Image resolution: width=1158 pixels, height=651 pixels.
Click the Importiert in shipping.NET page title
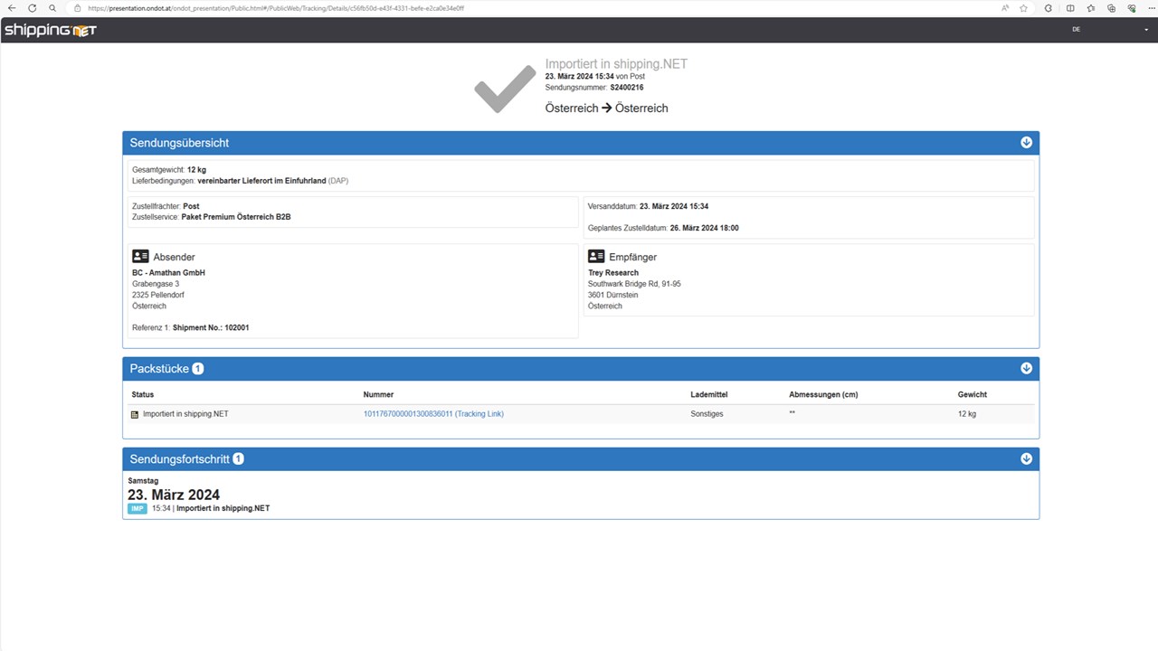tap(616, 64)
